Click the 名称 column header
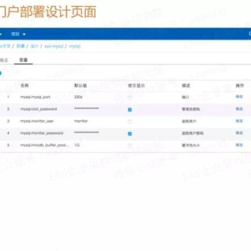This screenshot has width=251, height=251. [x=24, y=85]
